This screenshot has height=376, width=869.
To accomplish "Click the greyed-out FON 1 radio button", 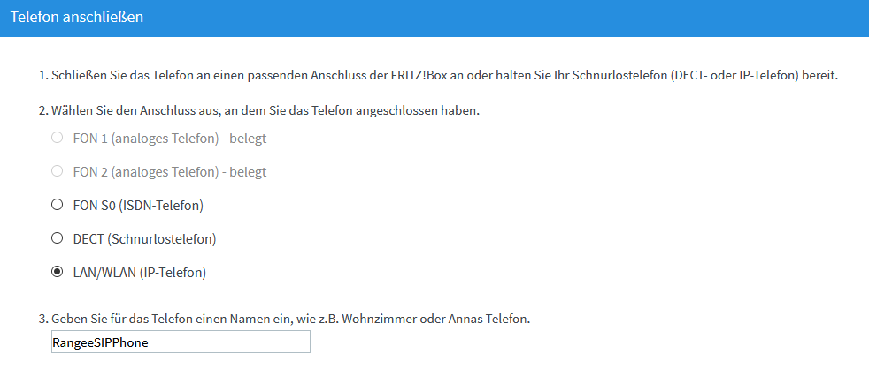I will click(58, 139).
